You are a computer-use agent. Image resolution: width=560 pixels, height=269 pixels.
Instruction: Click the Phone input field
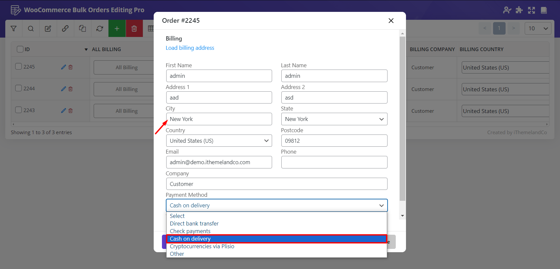pos(334,162)
